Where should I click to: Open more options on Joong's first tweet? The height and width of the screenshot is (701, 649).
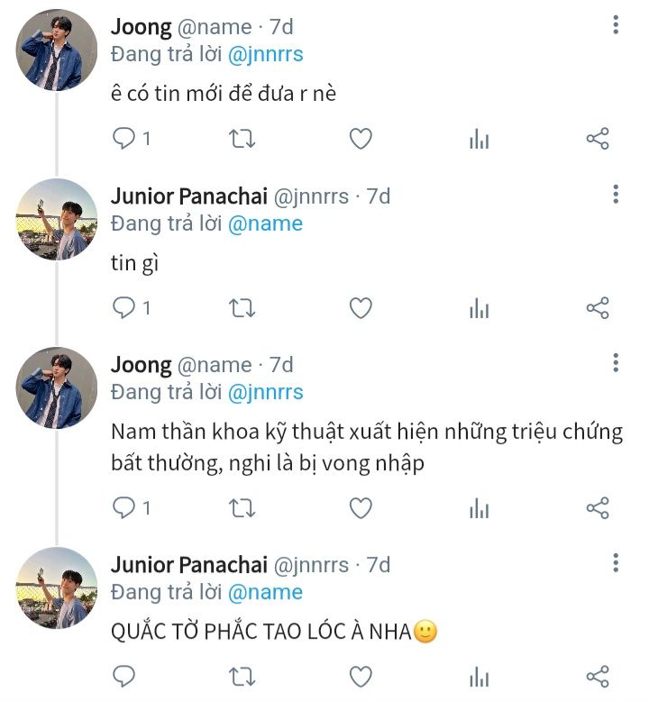click(616, 25)
